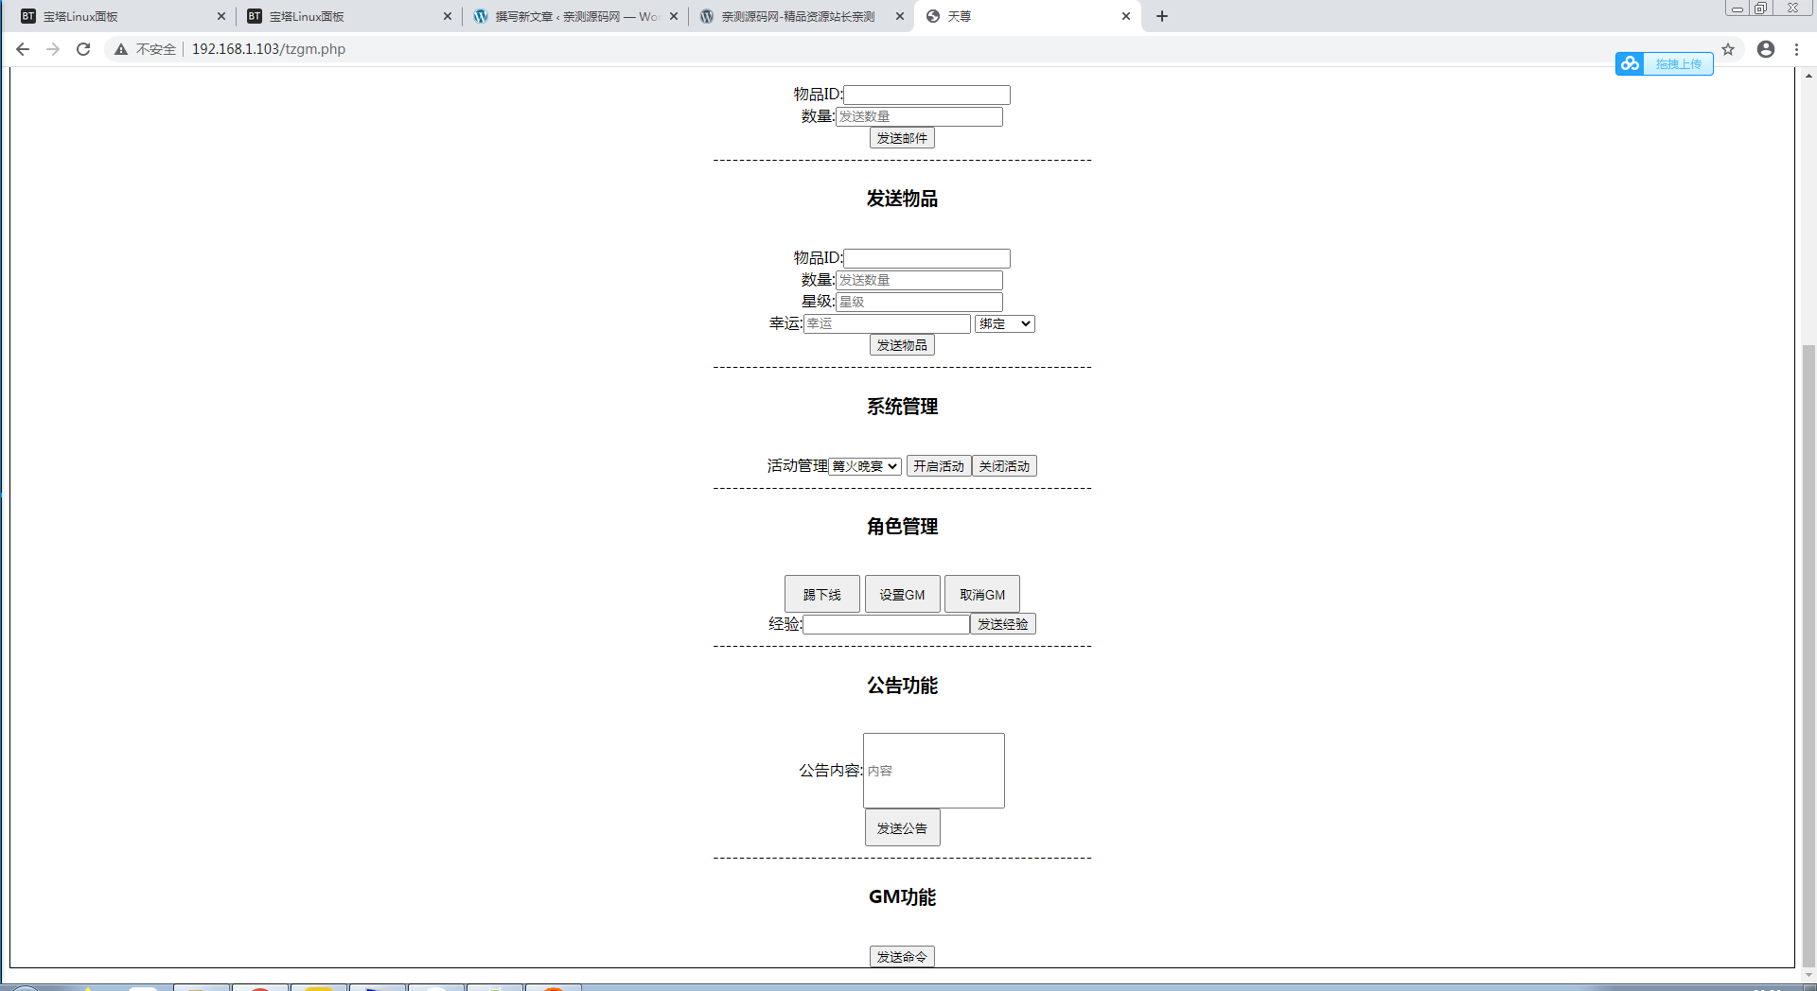
Task: Click the 踢下线 kick offline button
Action: click(821, 594)
